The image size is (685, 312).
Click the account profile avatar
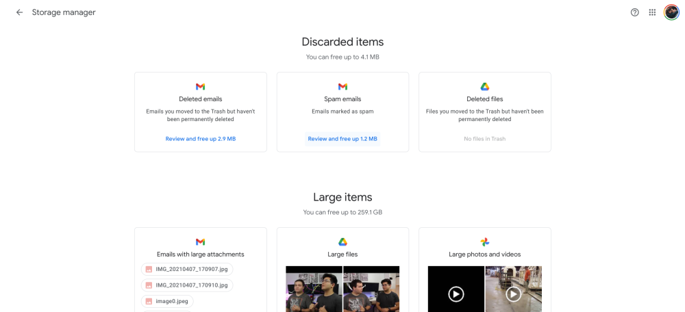click(671, 12)
